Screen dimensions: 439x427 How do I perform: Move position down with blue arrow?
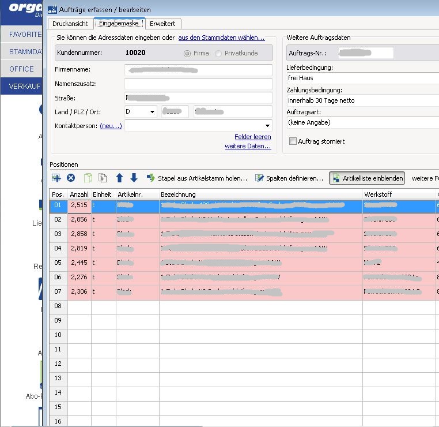134,178
